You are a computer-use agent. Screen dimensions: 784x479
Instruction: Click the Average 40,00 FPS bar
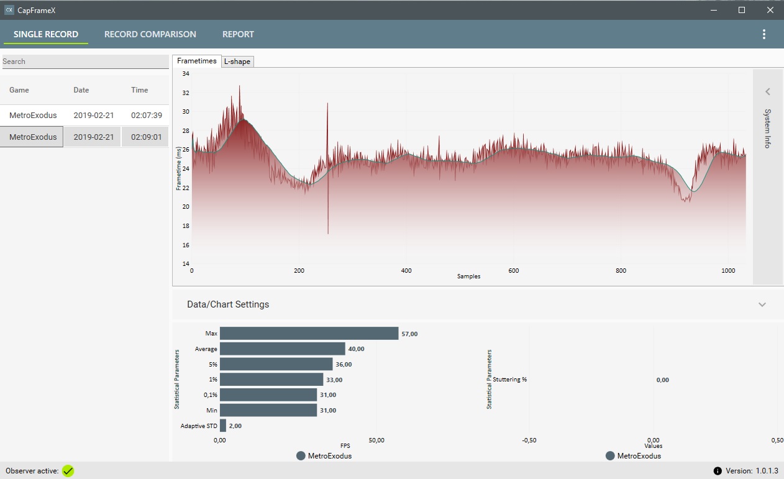[283, 349]
